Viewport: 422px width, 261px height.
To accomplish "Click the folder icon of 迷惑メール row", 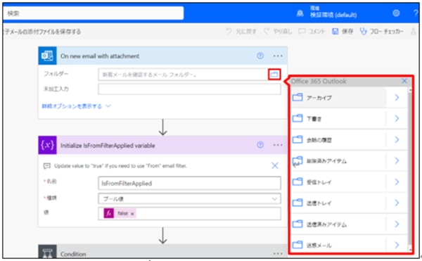I will click(x=298, y=245).
